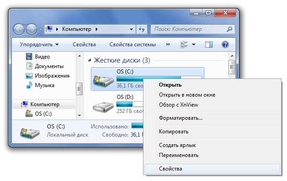Image resolution: width=287 pixels, height=181 pixels.
Task: Open the recent pages dropdown next to Forward
Action: [40, 29]
